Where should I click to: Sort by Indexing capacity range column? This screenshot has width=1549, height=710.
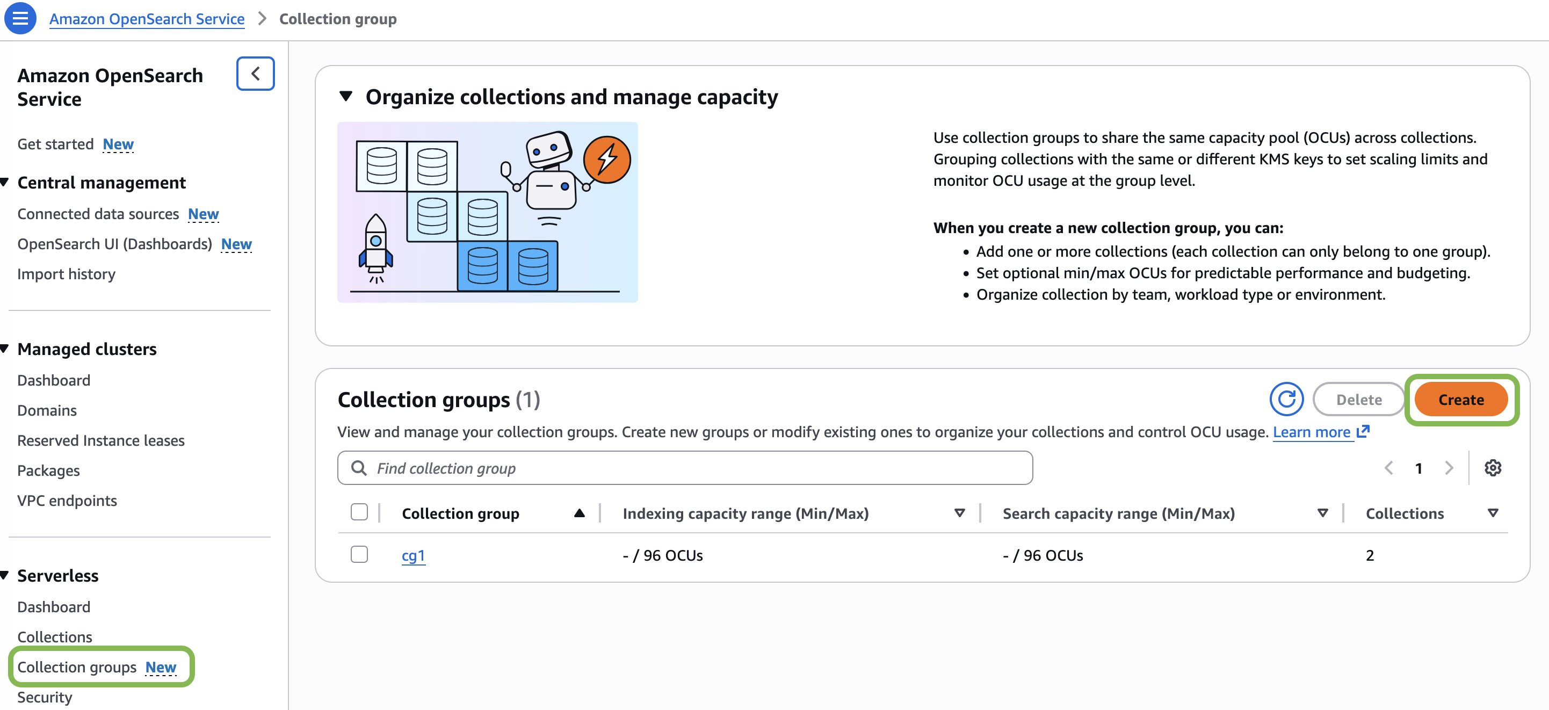click(959, 513)
